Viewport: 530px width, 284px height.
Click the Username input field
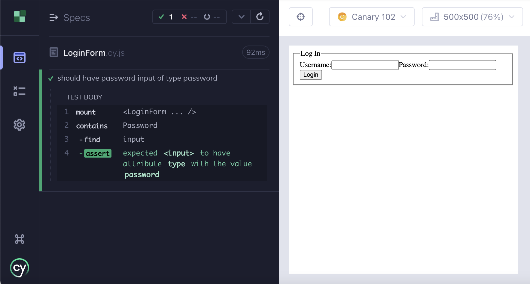pos(365,65)
